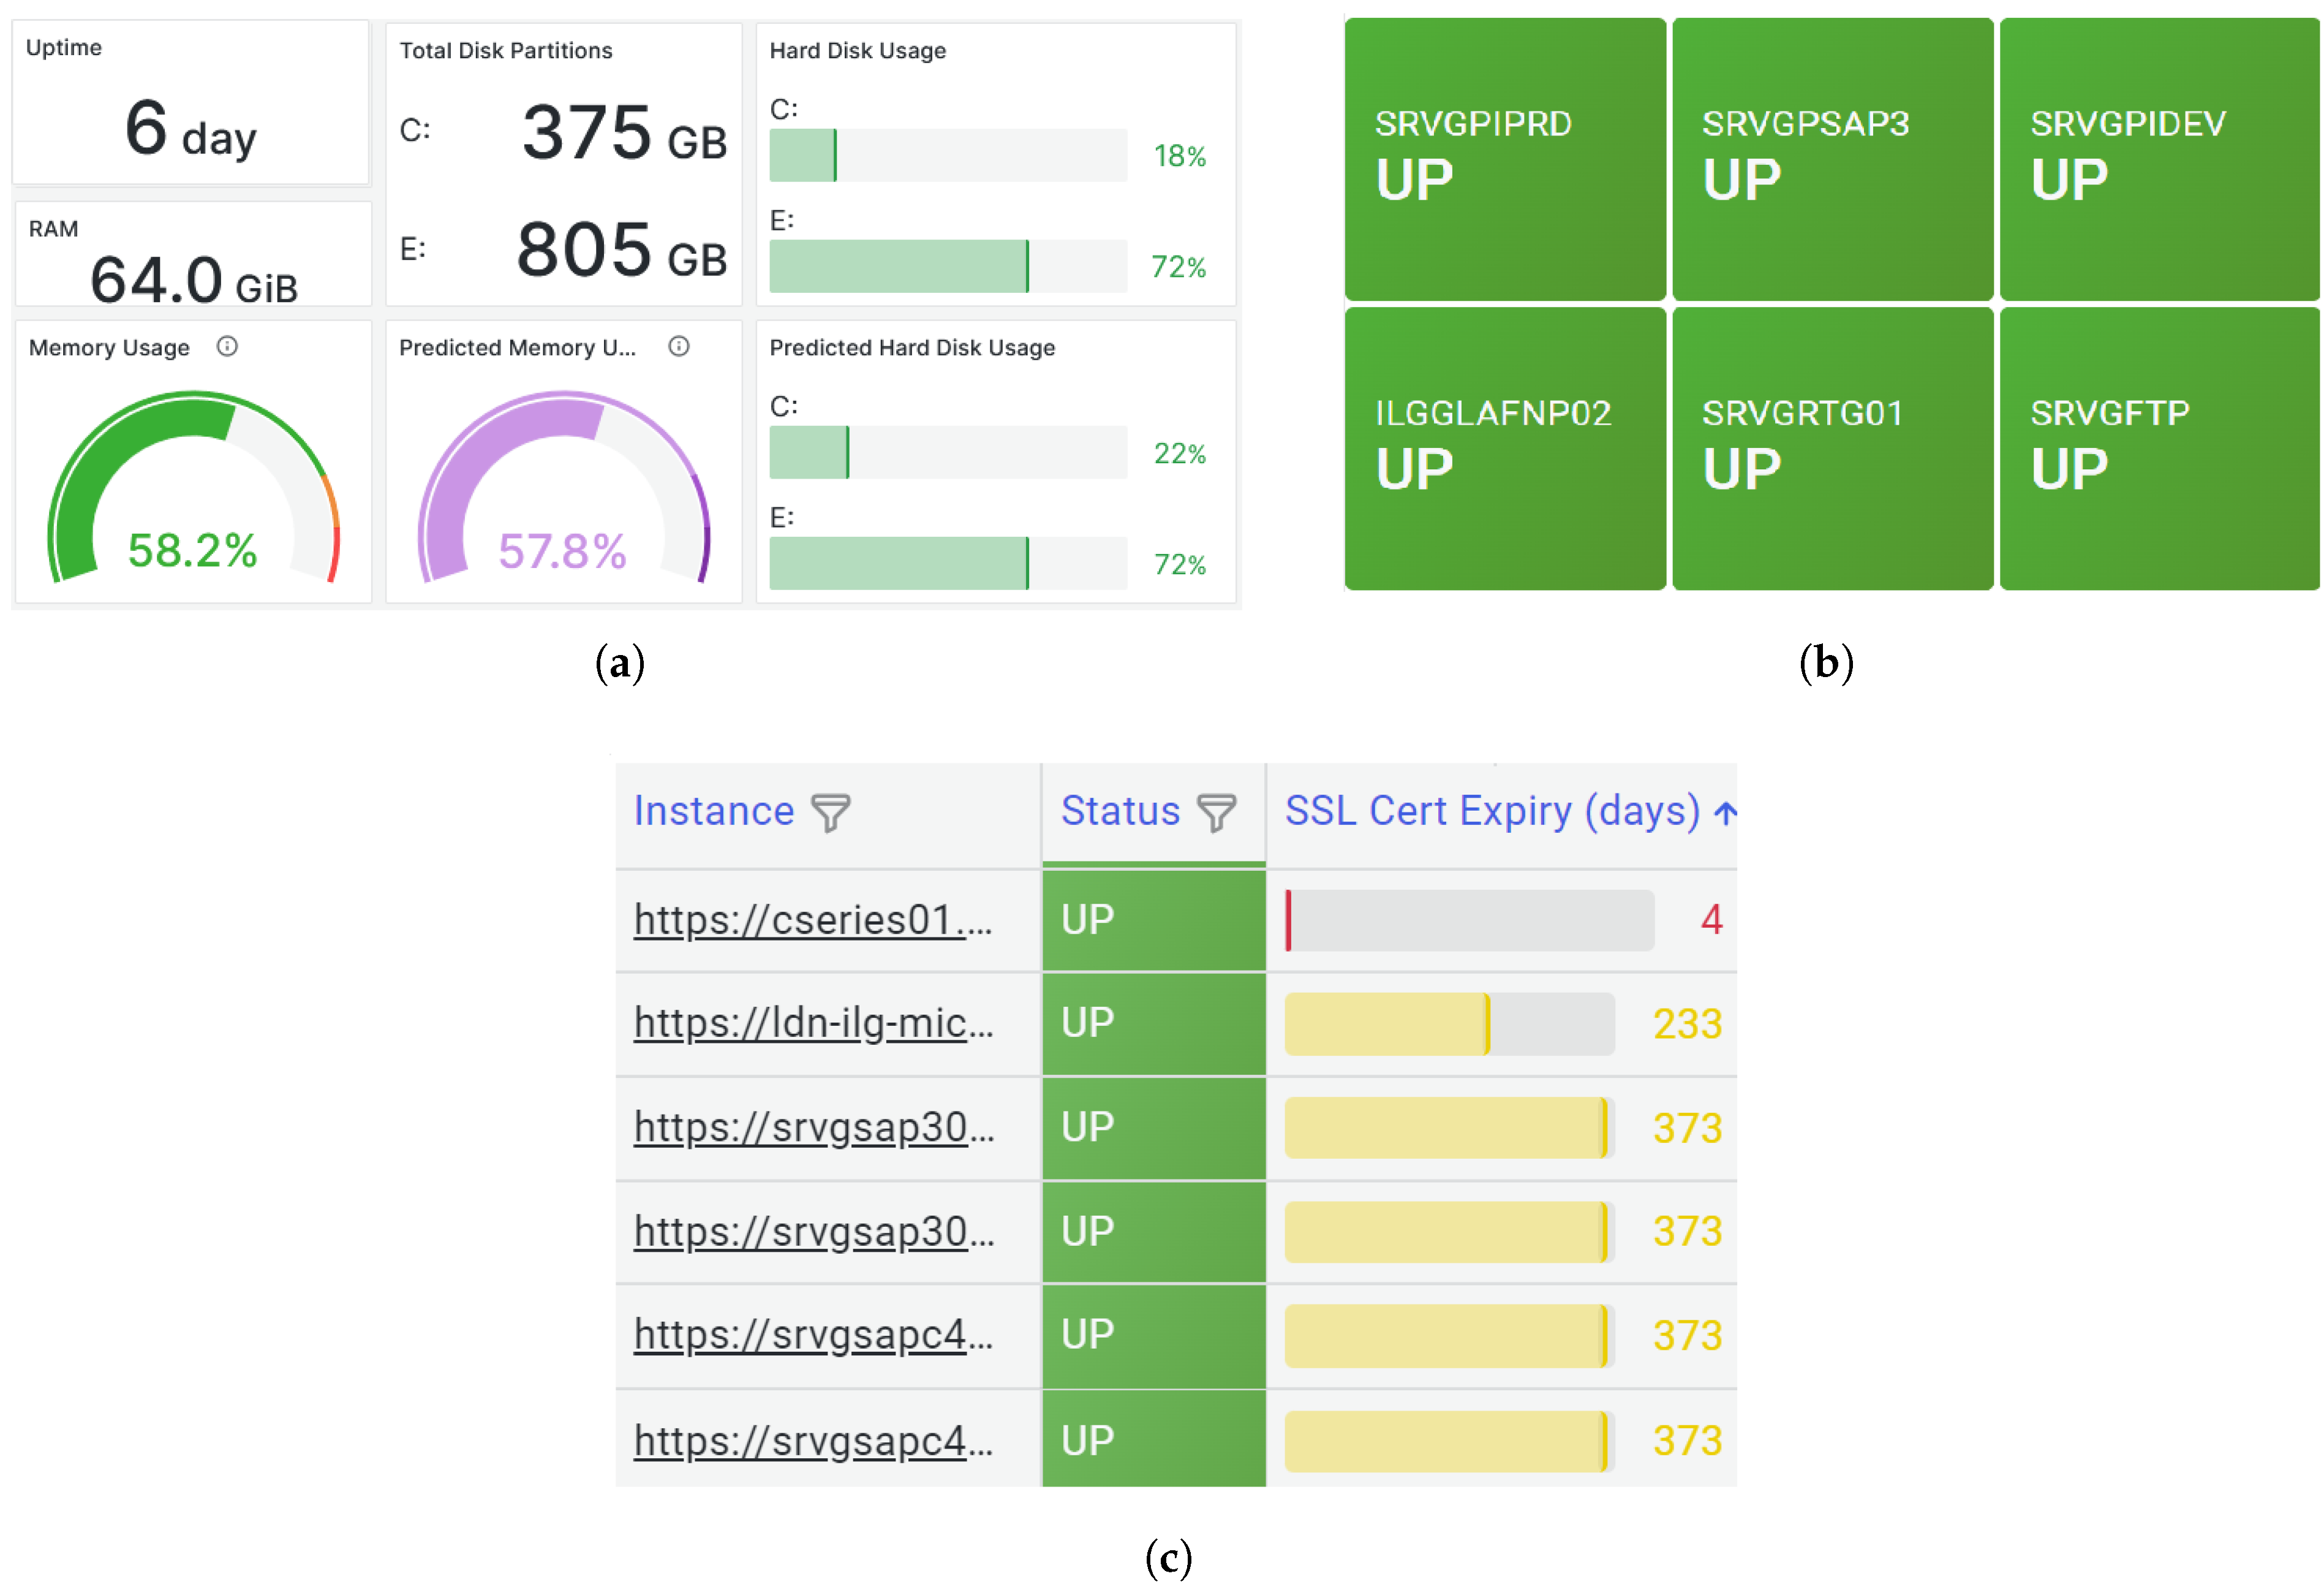The image size is (2324, 1587).
Task: Click the Status column header
Action: [1120, 811]
